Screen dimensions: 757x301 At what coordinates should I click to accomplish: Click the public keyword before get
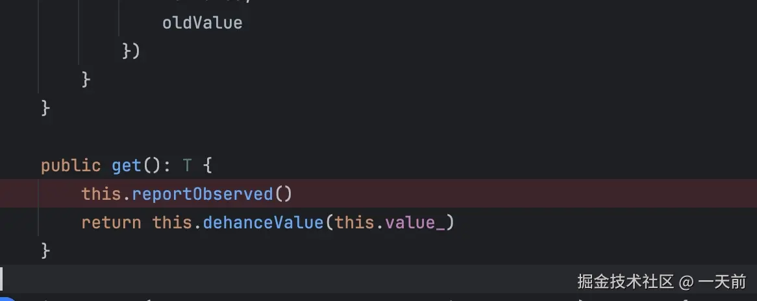[x=70, y=165]
